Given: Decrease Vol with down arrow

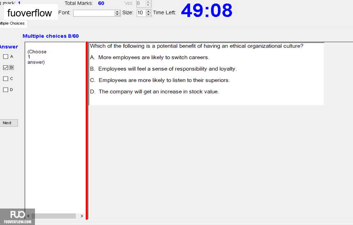Looking at the screenshot, I should click(x=148, y=5).
